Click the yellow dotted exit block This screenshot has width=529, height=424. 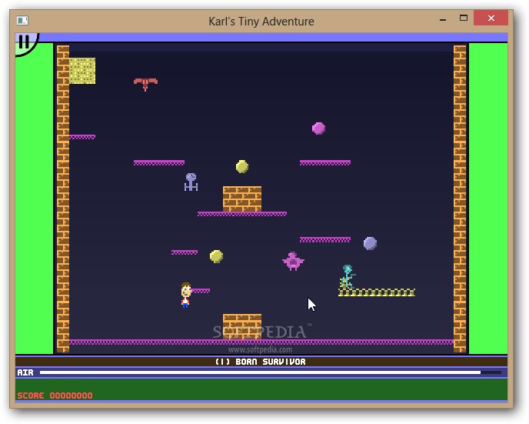82,71
